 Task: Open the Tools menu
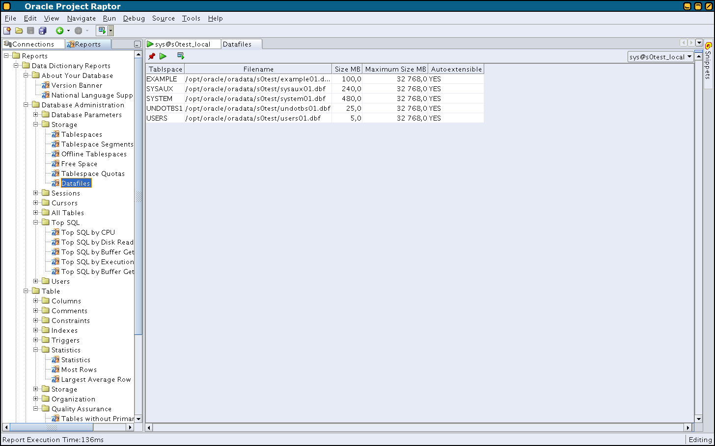[x=191, y=18]
